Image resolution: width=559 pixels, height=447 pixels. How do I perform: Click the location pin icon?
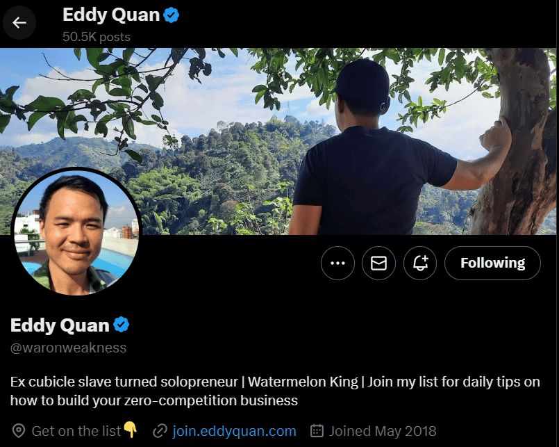point(19,431)
